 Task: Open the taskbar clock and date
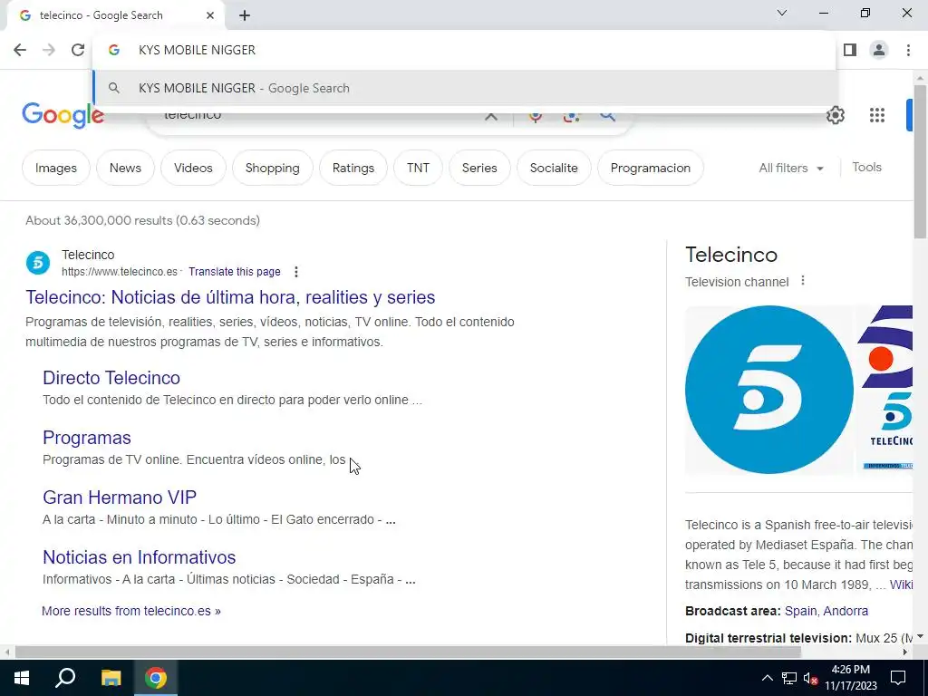tap(850, 678)
